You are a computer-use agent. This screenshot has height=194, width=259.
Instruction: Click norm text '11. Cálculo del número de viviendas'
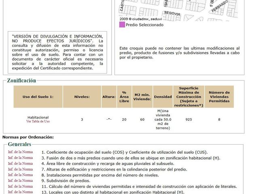139,187
